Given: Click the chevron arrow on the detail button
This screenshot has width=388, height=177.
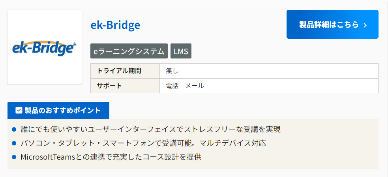Looking at the screenshot, I should pyautogui.click(x=365, y=25).
